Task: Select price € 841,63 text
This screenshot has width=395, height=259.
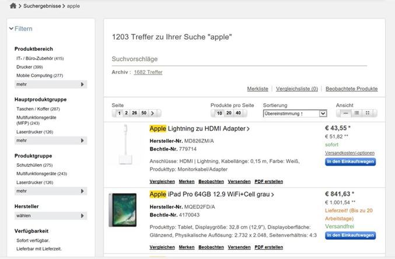Action: [340, 194]
